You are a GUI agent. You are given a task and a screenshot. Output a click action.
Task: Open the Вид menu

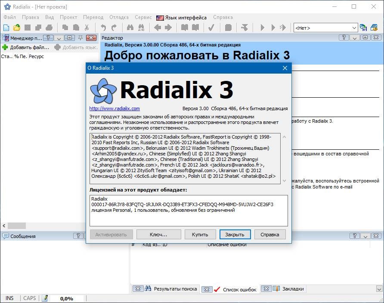point(50,17)
